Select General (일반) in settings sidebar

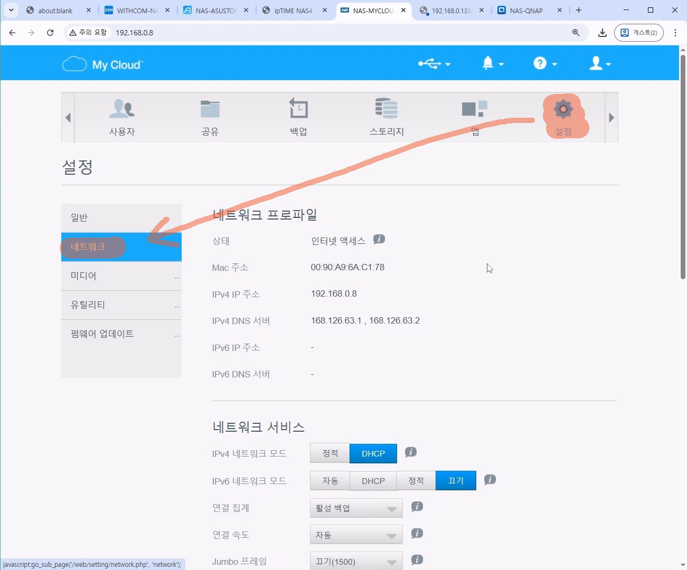121,217
